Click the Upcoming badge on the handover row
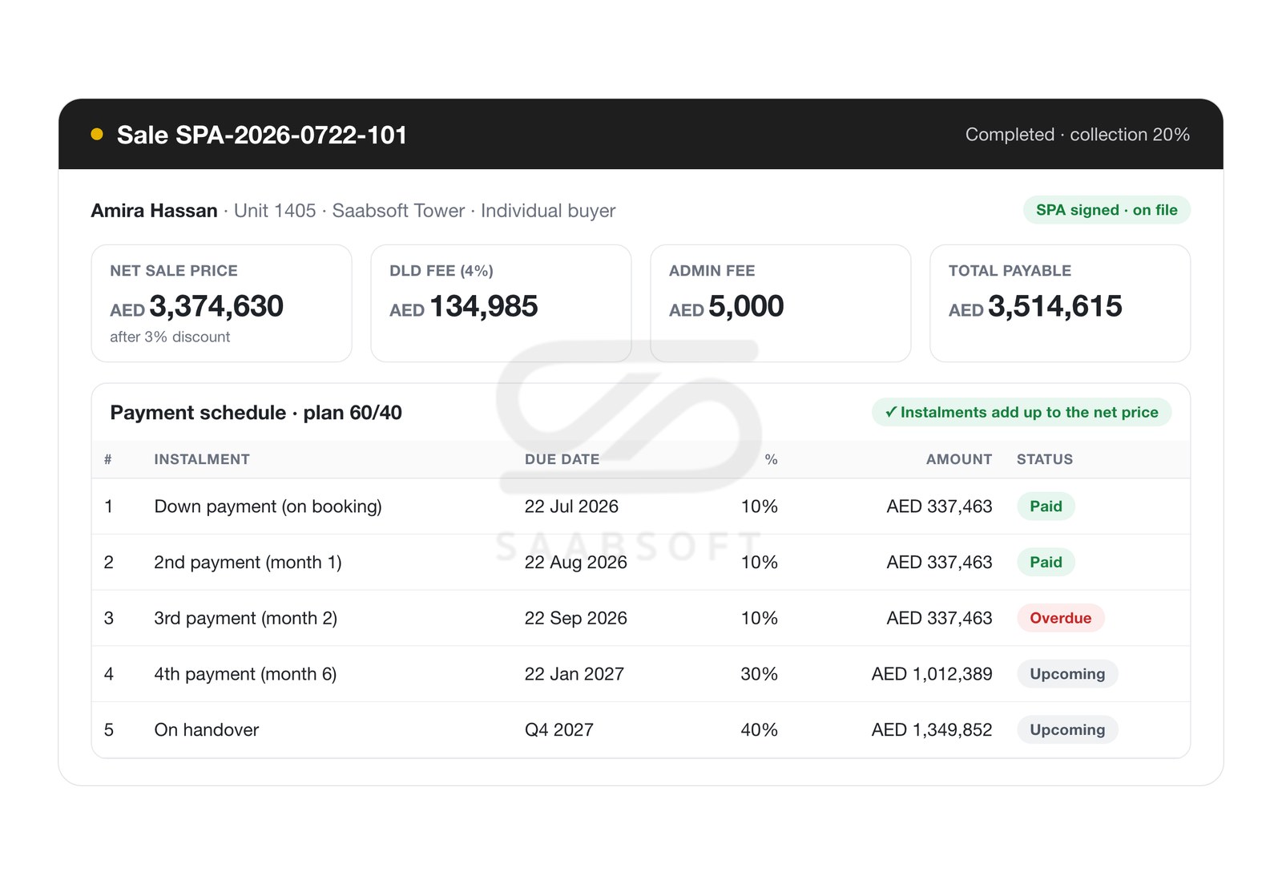The image size is (1282, 884). click(x=1067, y=730)
